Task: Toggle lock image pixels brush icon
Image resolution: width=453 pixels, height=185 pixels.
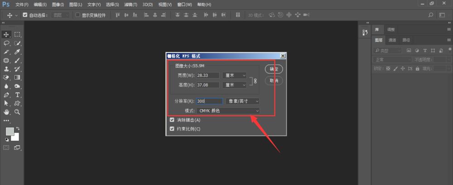Action: coord(395,69)
